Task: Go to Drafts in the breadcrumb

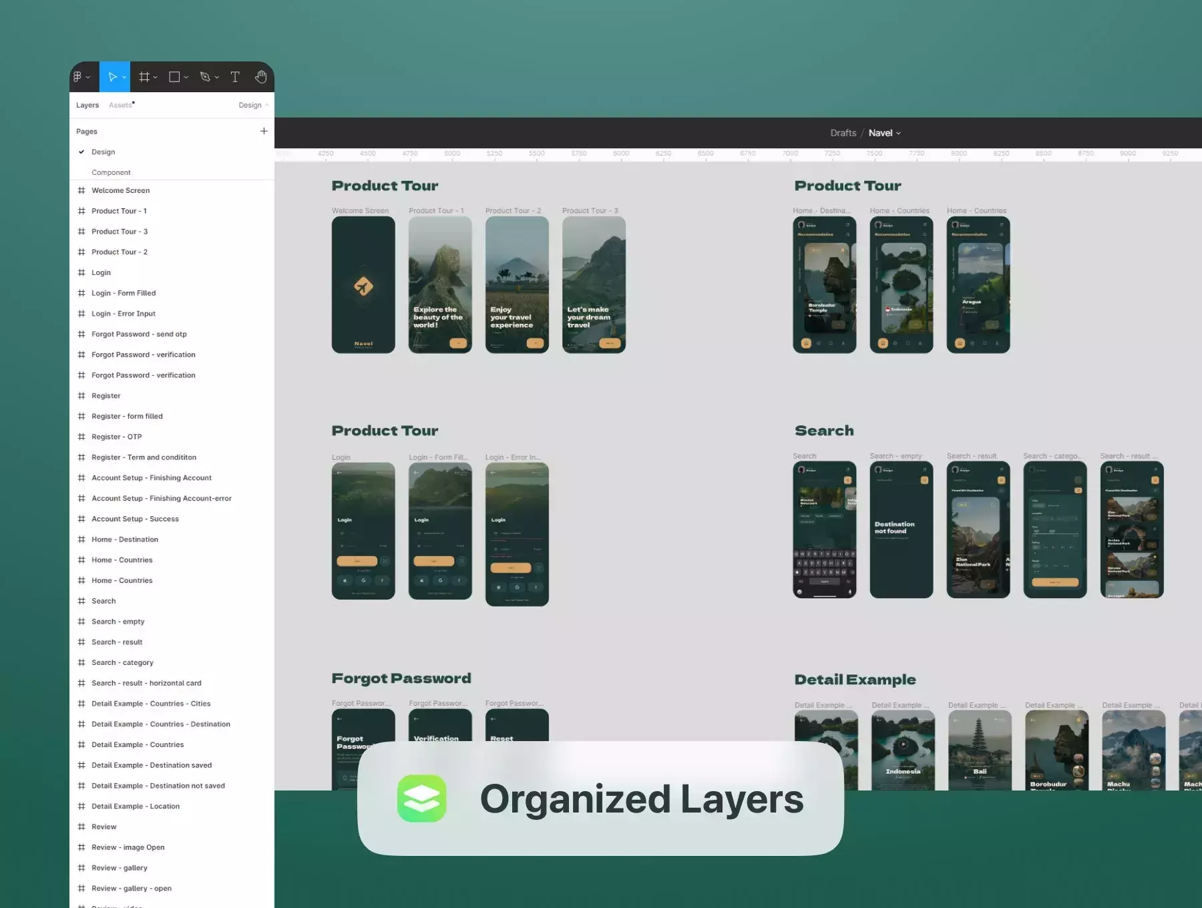Action: pos(843,133)
